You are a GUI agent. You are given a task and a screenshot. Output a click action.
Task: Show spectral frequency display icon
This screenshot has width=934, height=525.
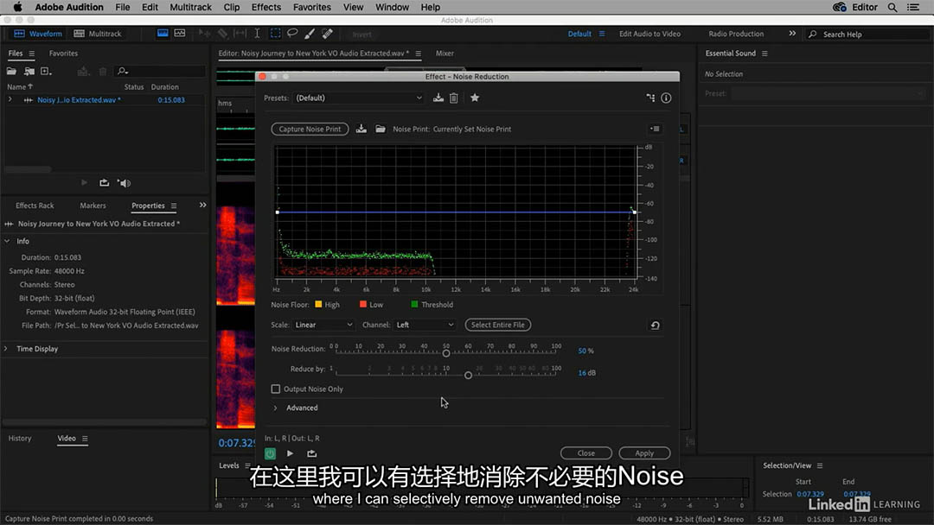163,34
